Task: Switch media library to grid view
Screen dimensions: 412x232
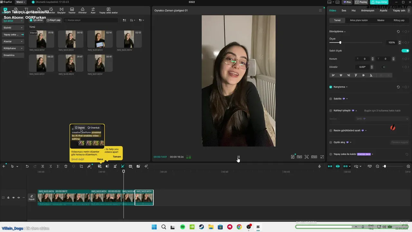Action: (x=125, y=20)
